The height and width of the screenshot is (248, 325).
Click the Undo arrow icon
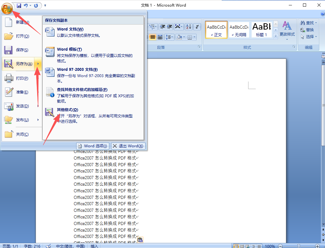click(x=26, y=6)
